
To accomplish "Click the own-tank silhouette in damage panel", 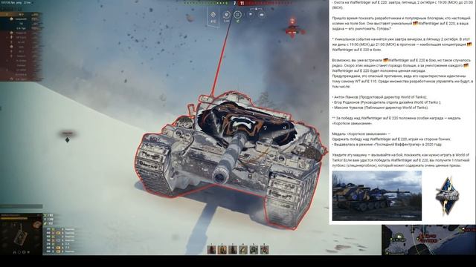I will click(x=20, y=235).
